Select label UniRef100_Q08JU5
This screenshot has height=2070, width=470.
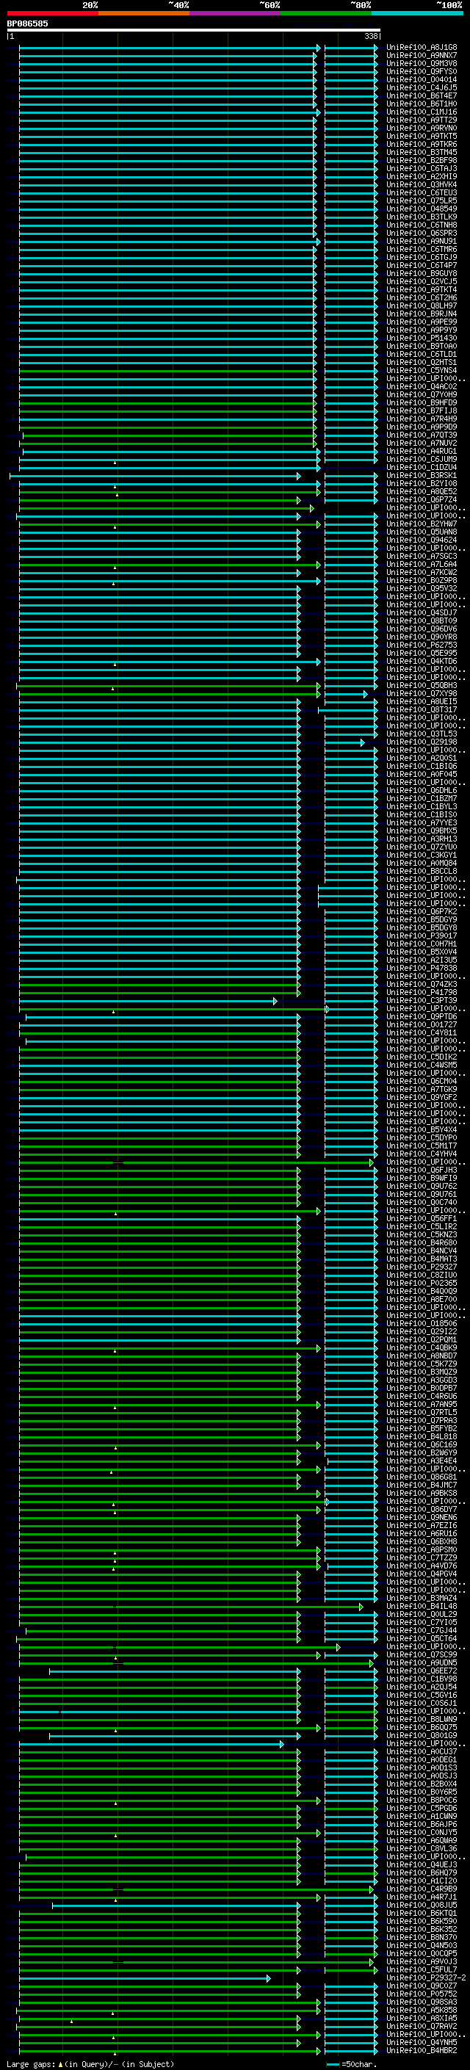(421, 1906)
